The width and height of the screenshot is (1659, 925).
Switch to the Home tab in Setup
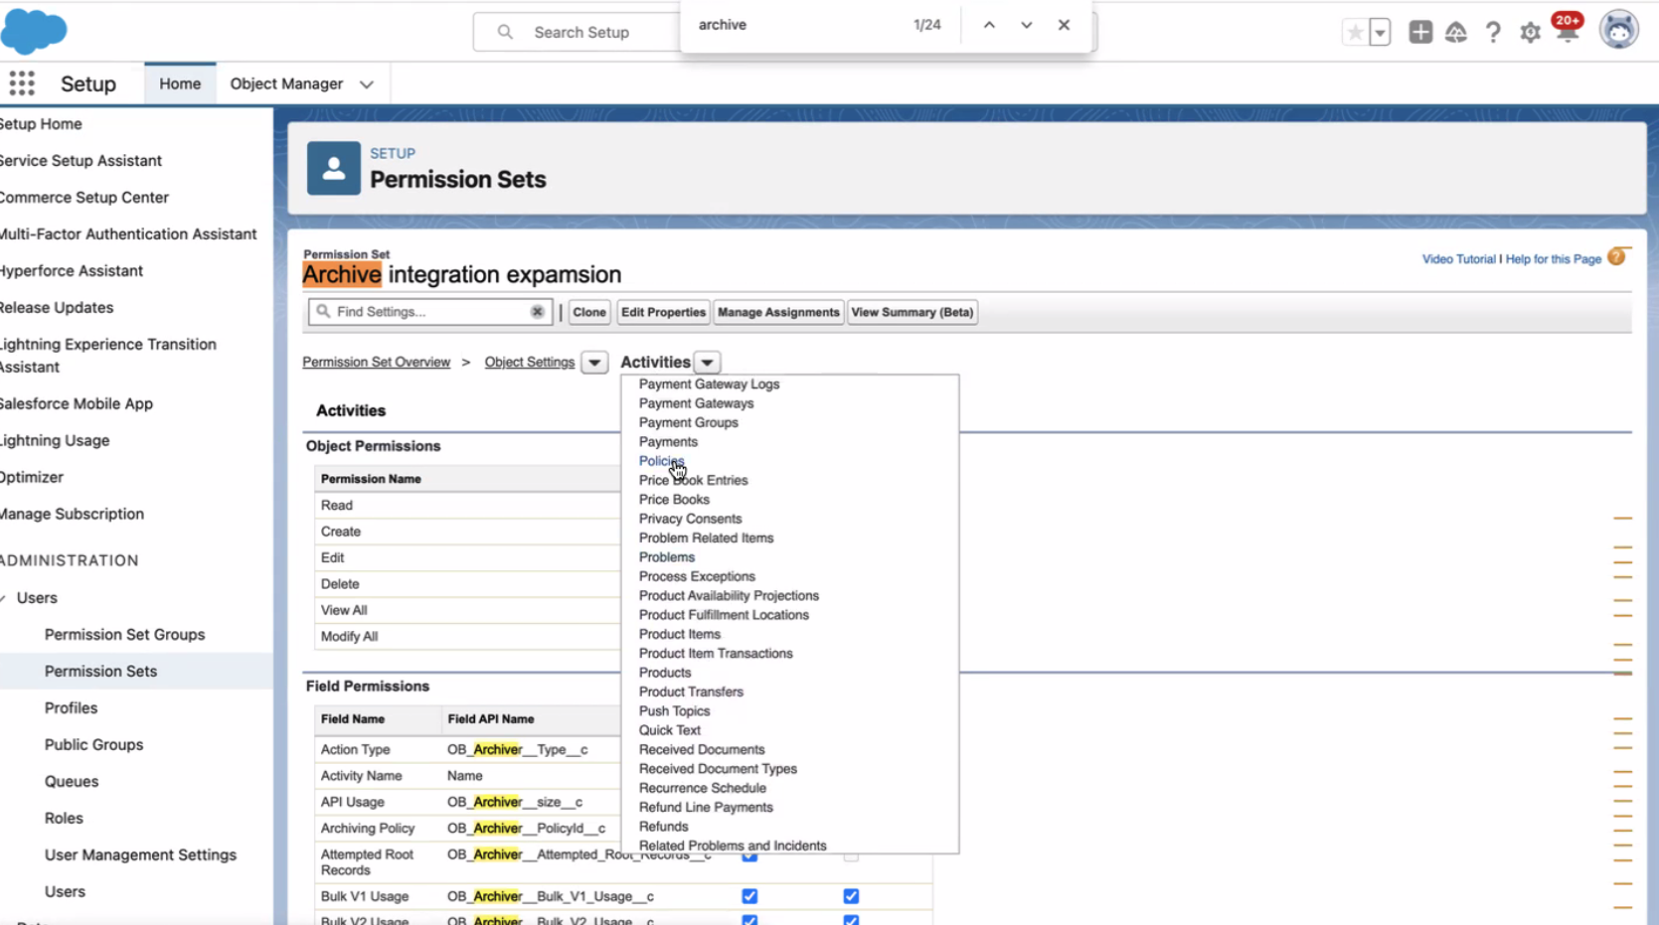tap(179, 83)
